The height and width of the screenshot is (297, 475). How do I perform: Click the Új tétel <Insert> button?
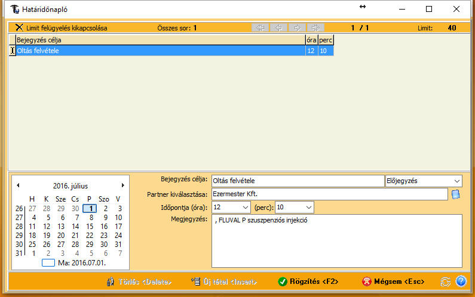click(x=224, y=281)
